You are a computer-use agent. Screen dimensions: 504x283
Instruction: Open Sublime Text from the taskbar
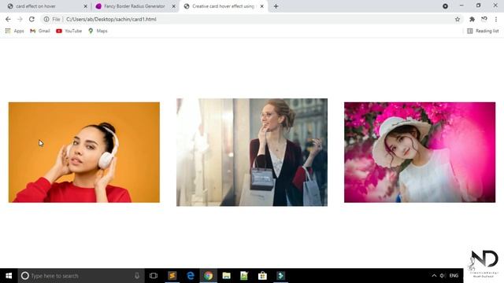click(x=172, y=276)
